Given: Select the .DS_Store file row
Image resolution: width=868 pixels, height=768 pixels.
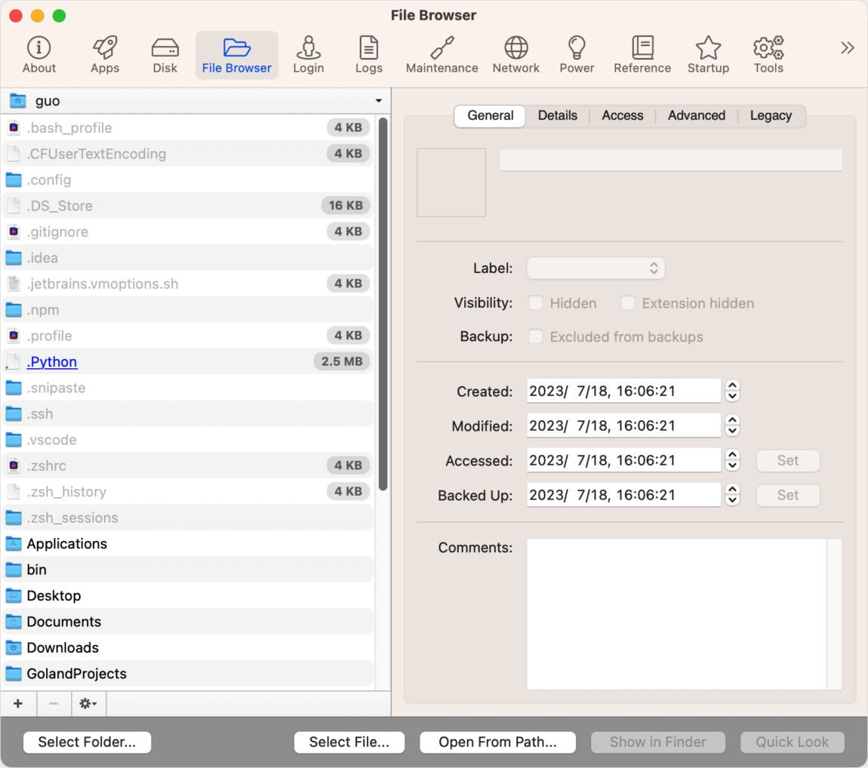Looking at the screenshot, I should (188, 206).
